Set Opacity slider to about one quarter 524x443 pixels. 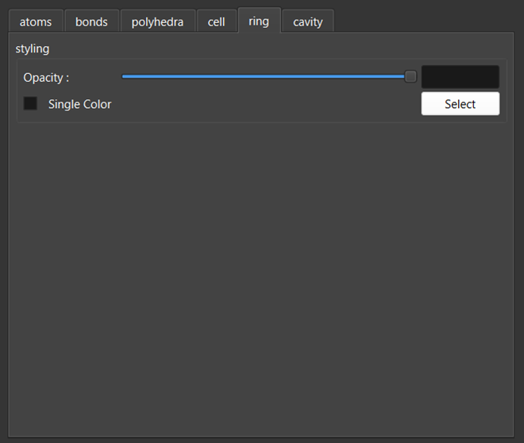(195, 77)
